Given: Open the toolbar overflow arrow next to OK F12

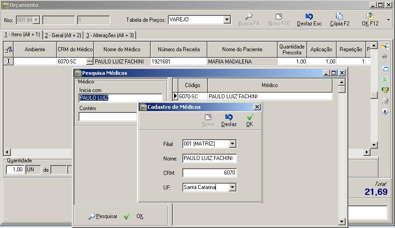Looking at the screenshot, I should point(388,19).
